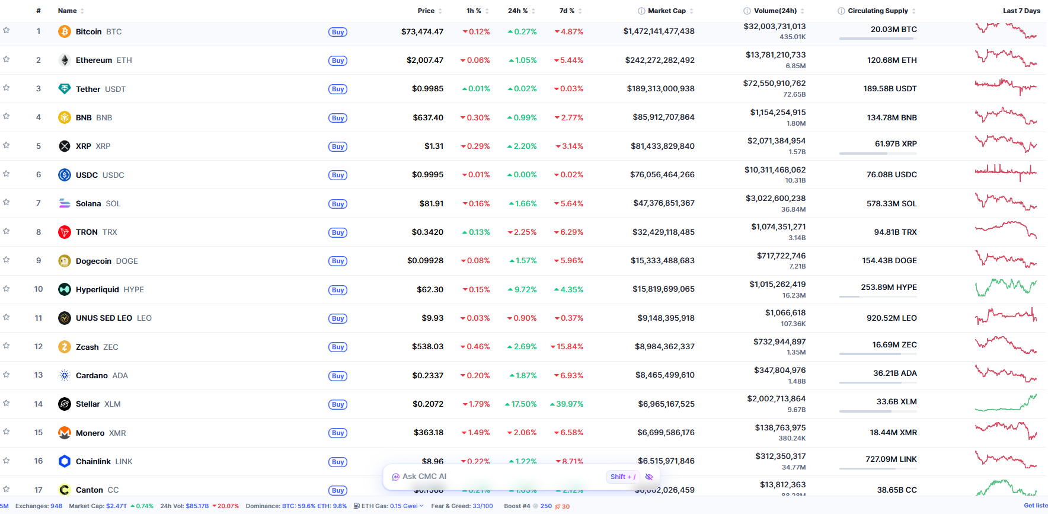
Task: Click Zcash's circulating supply progress bar
Action: [x=878, y=354]
